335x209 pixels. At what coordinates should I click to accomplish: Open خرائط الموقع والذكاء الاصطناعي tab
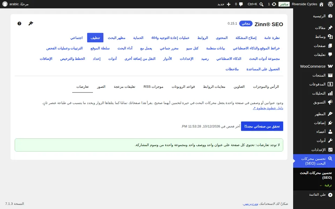pos(256,48)
